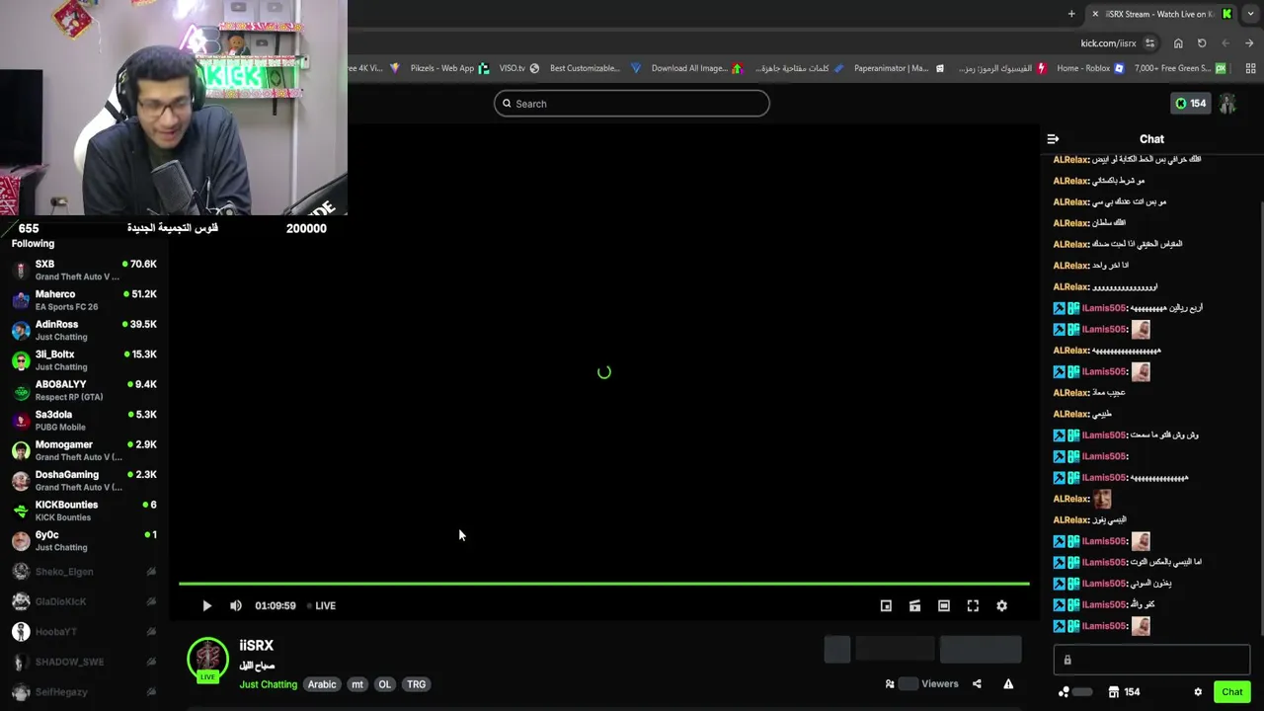Open the DoshaGaming channel in Following

(84, 481)
